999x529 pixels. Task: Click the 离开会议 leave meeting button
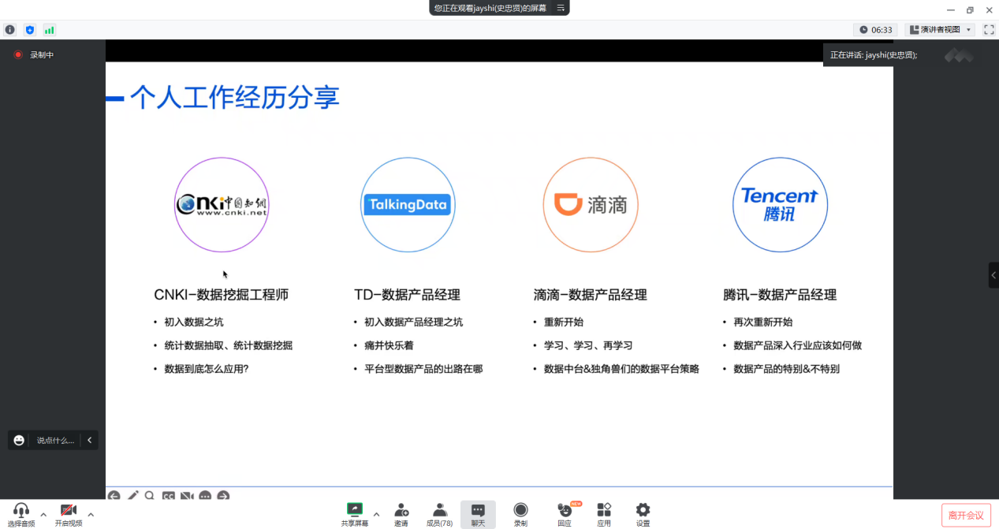(966, 516)
